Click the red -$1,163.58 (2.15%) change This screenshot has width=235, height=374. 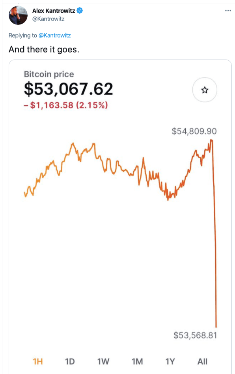pos(66,105)
